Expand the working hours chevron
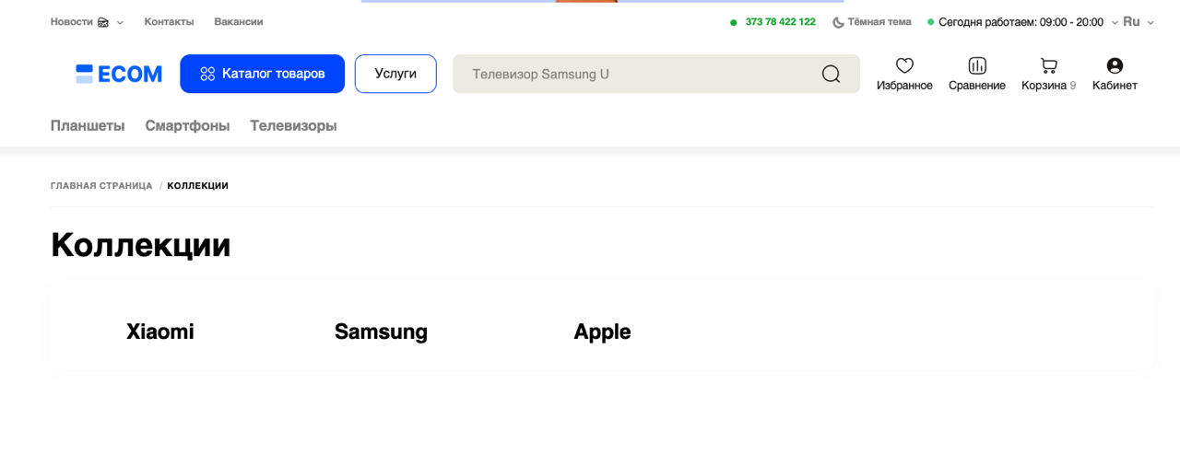Viewport: 1180px width, 454px height. (x=1115, y=22)
